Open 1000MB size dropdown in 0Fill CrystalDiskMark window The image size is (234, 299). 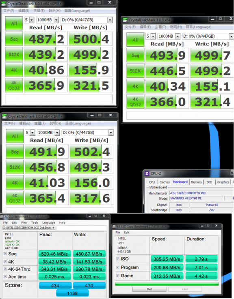coord(56,20)
